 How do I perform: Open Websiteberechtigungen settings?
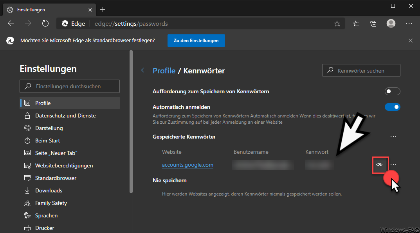[70, 165]
